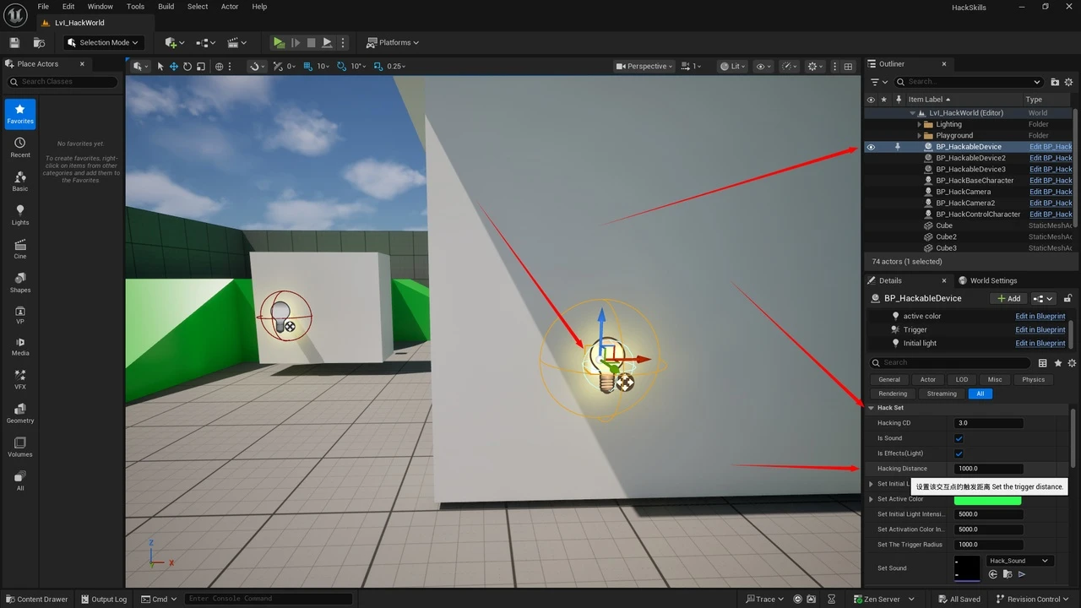Hide BP_HackableDevice using the eye icon
Screen dimensions: 1081x608
coord(871,147)
